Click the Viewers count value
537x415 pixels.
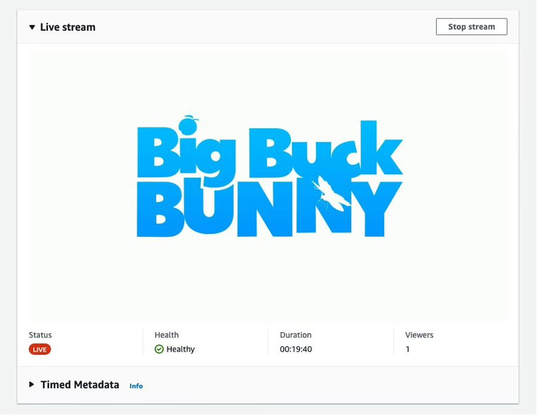(407, 349)
